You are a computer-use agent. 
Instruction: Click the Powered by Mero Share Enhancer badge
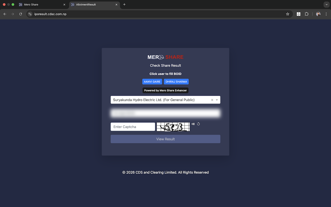[x=165, y=90]
